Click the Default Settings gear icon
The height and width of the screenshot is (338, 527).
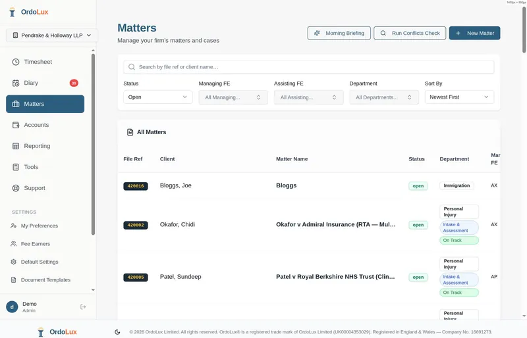click(x=13, y=262)
